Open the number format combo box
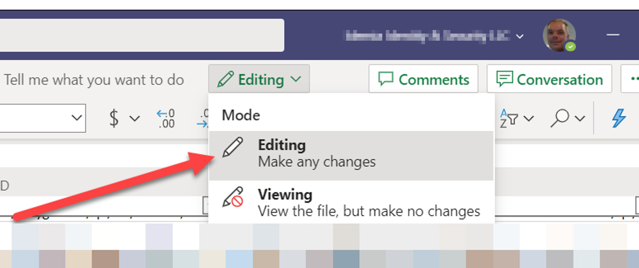 click(x=43, y=118)
